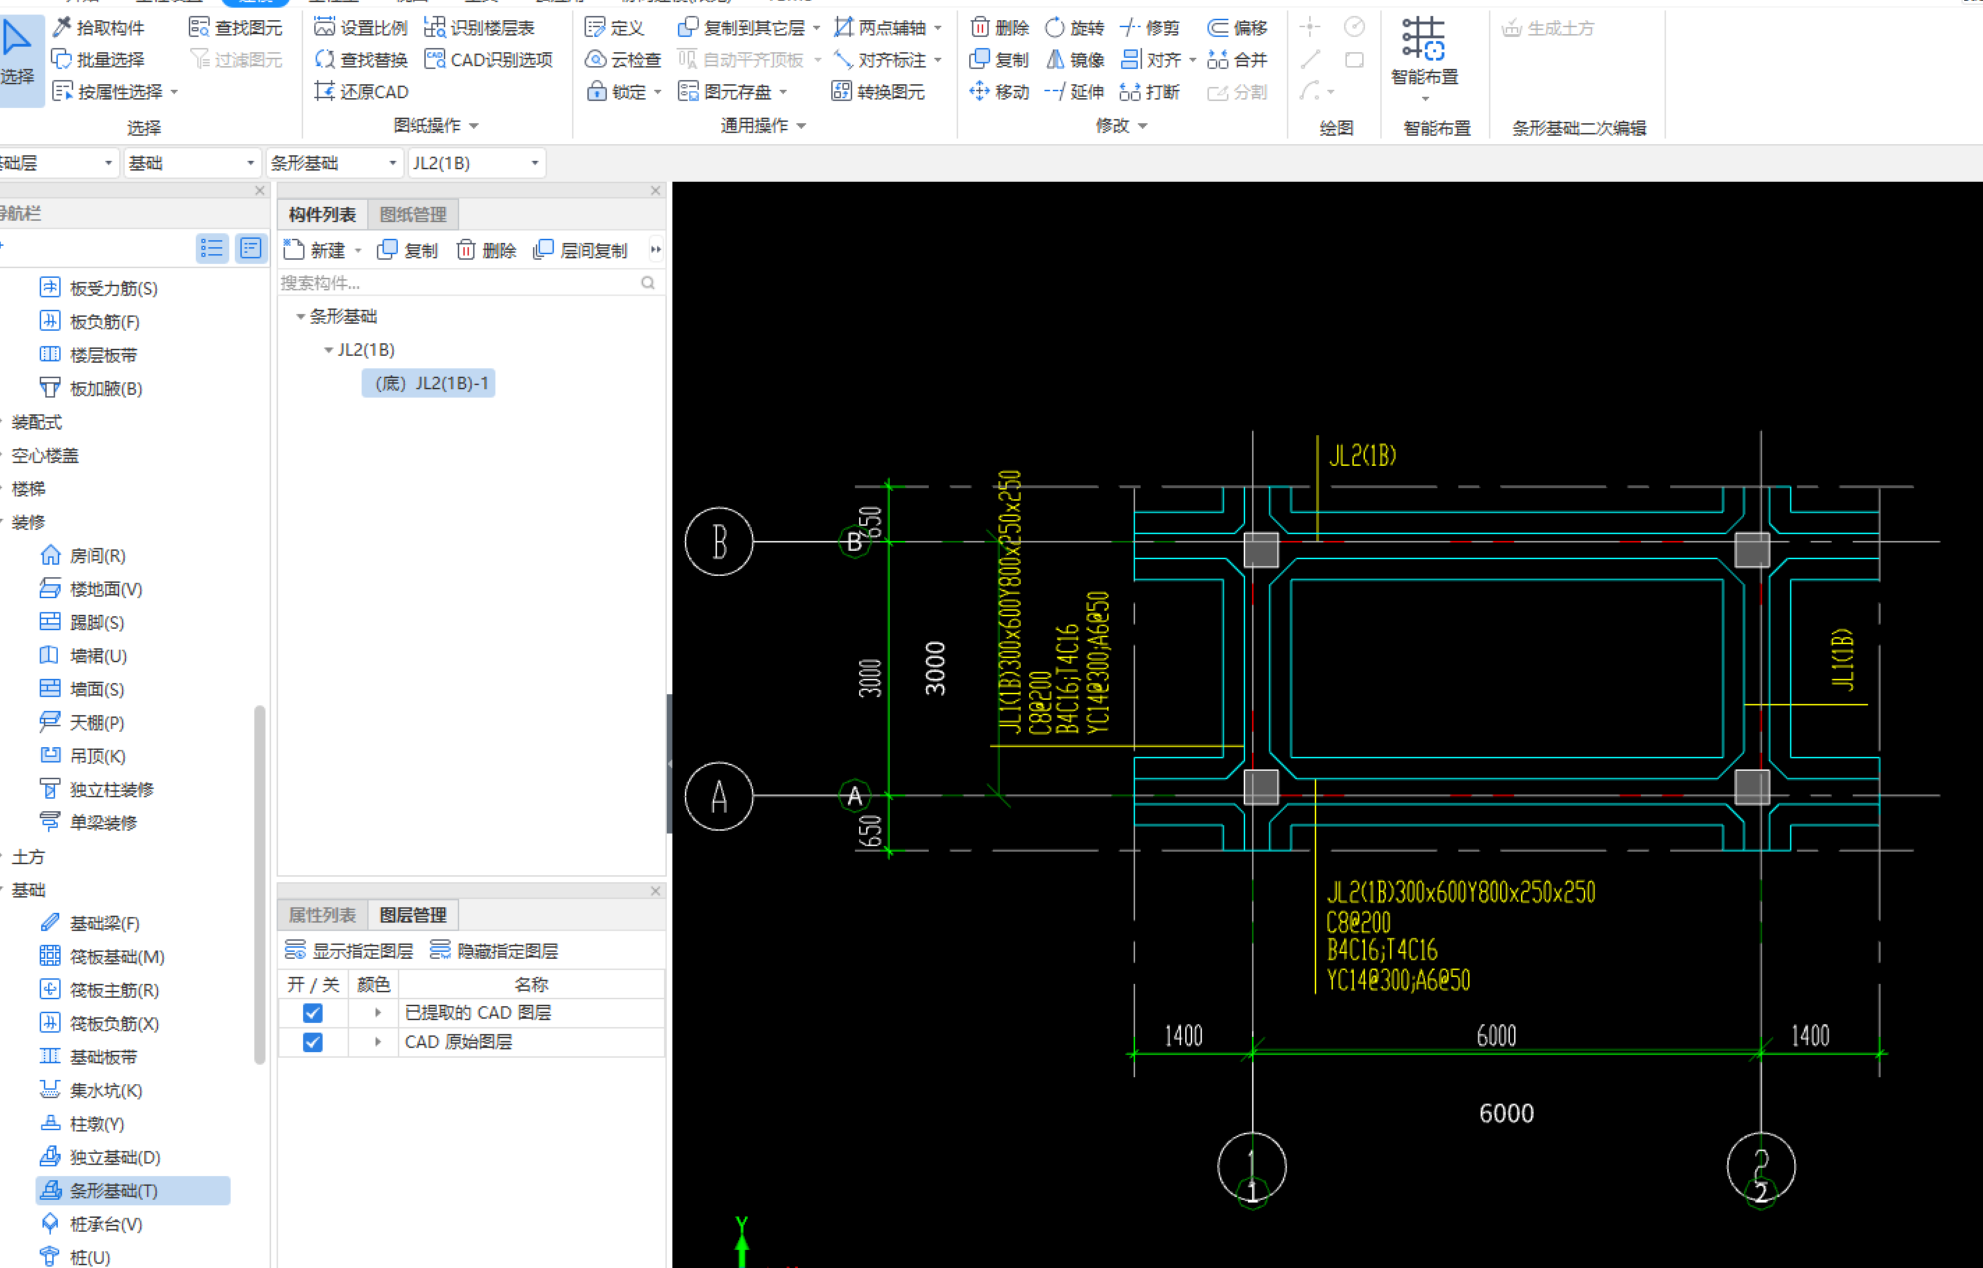
Task: Click 显示指定图层 button
Action: pos(348,951)
